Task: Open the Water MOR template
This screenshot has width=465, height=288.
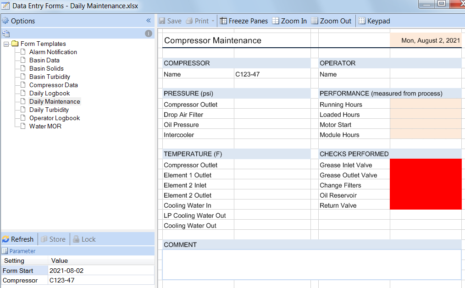Action: [45, 127]
